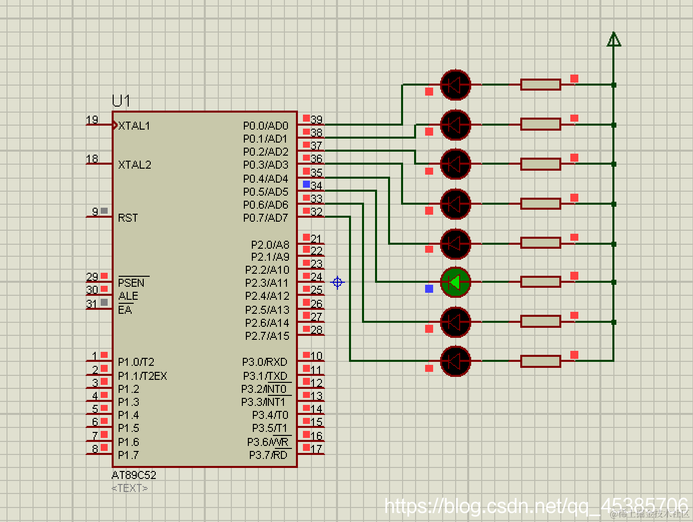Click the bottom LED wired to P0.7
Screen dimensions: 693x522
455,361
